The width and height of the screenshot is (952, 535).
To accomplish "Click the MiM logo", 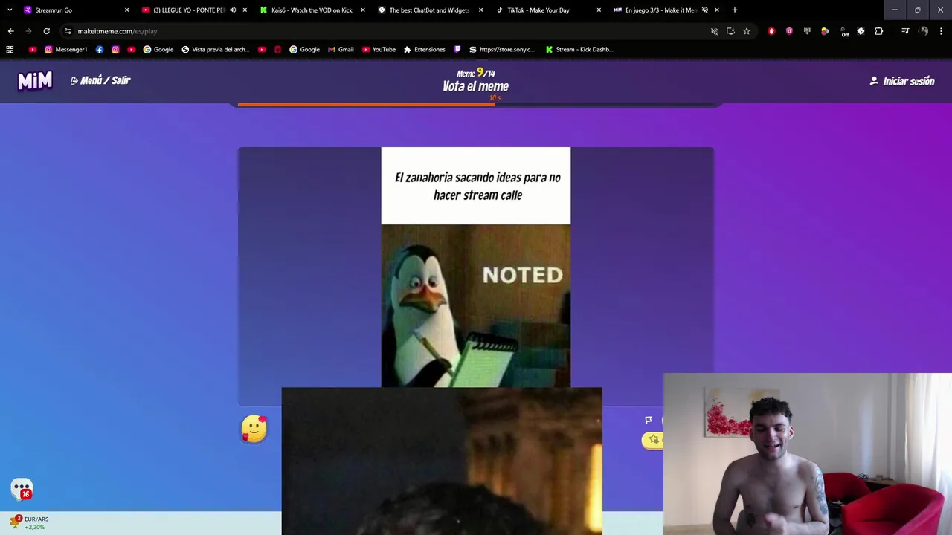I will tap(35, 81).
